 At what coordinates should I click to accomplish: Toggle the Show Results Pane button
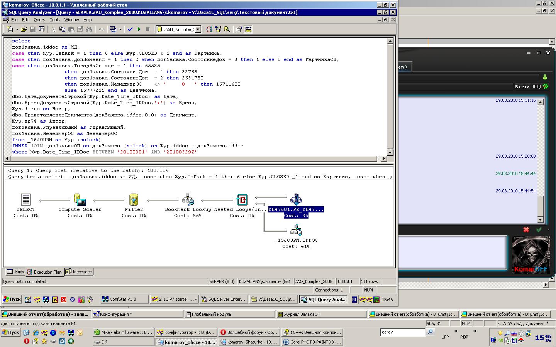(x=248, y=29)
